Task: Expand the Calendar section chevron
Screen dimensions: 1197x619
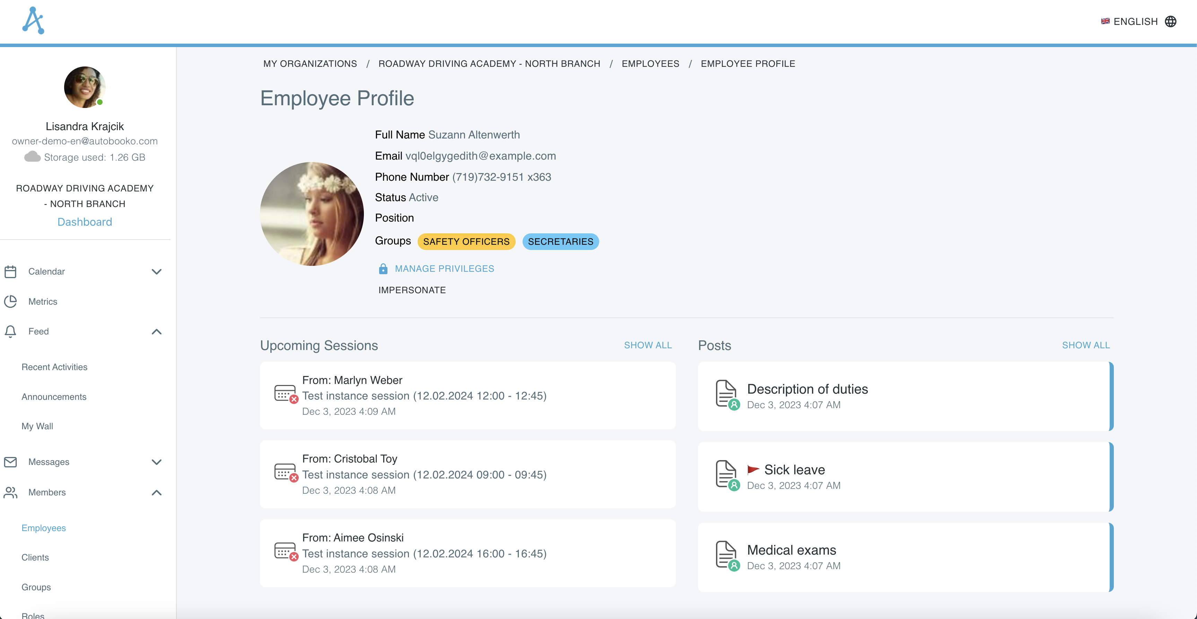Action: 157,272
